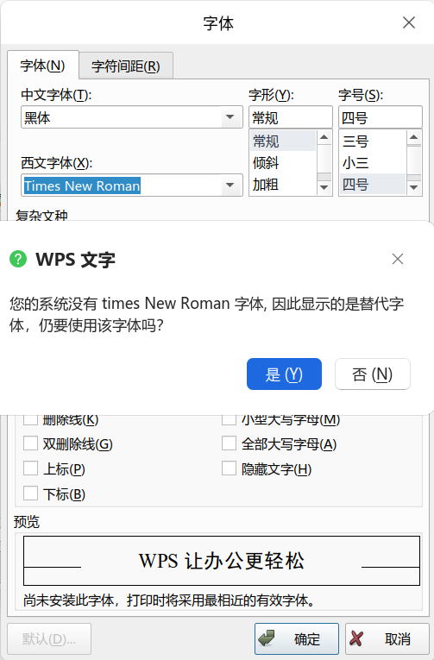Close the WPS 文字 prompt with its X icon

coord(398,259)
